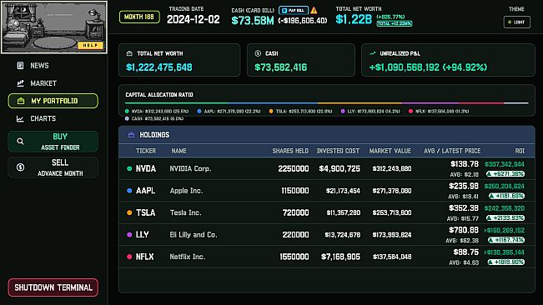The width and height of the screenshot is (543, 305).
Task: Click the green dot beside NVDA ticker
Action: pyautogui.click(x=129, y=169)
